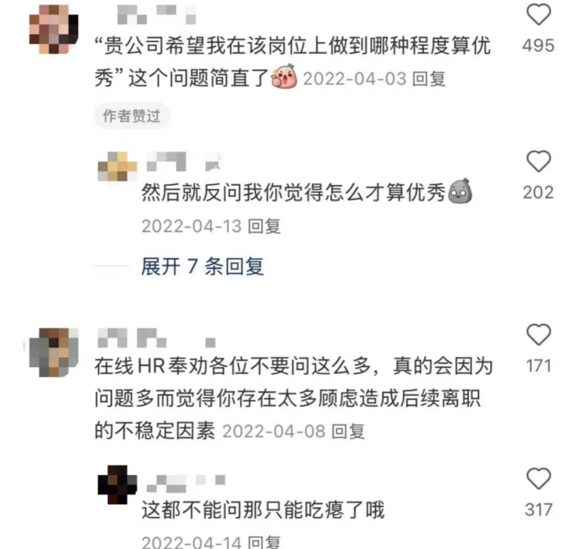The height and width of the screenshot is (549, 577).
Task: Open username of the online HR commenter
Action: pos(157,338)
